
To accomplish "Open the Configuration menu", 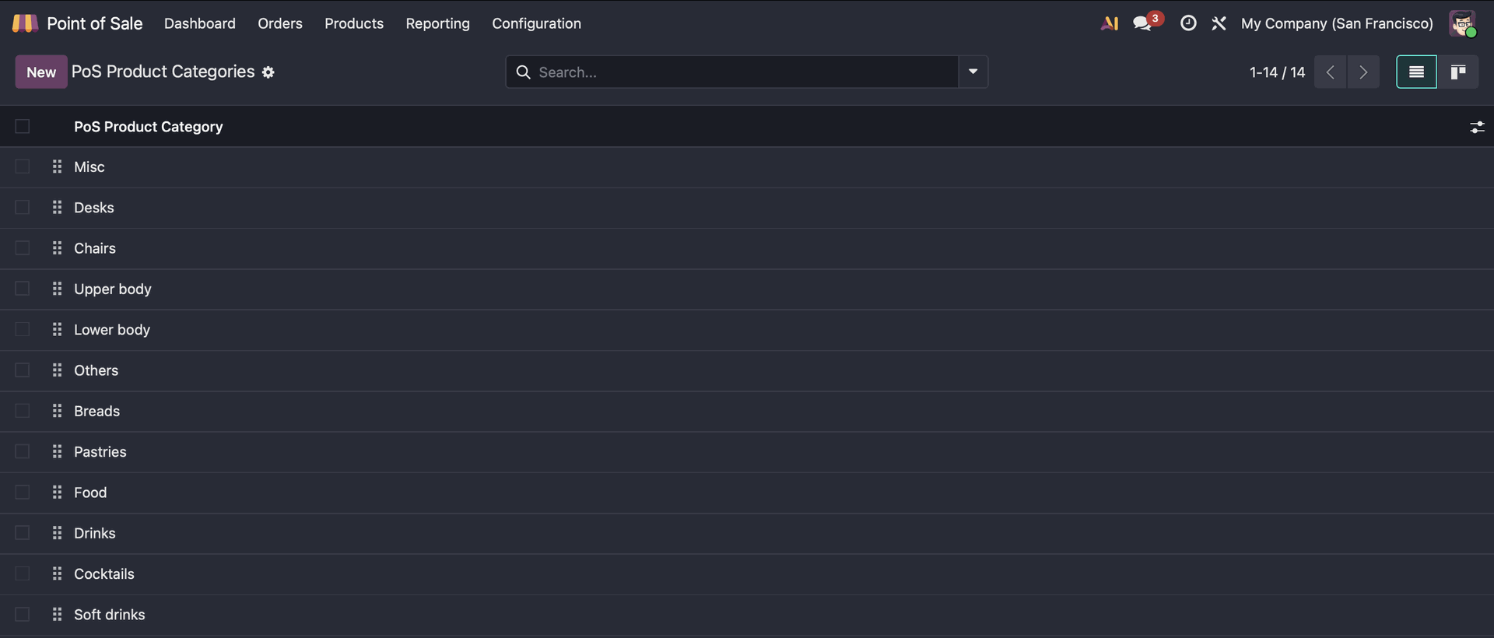I will 536,23.
